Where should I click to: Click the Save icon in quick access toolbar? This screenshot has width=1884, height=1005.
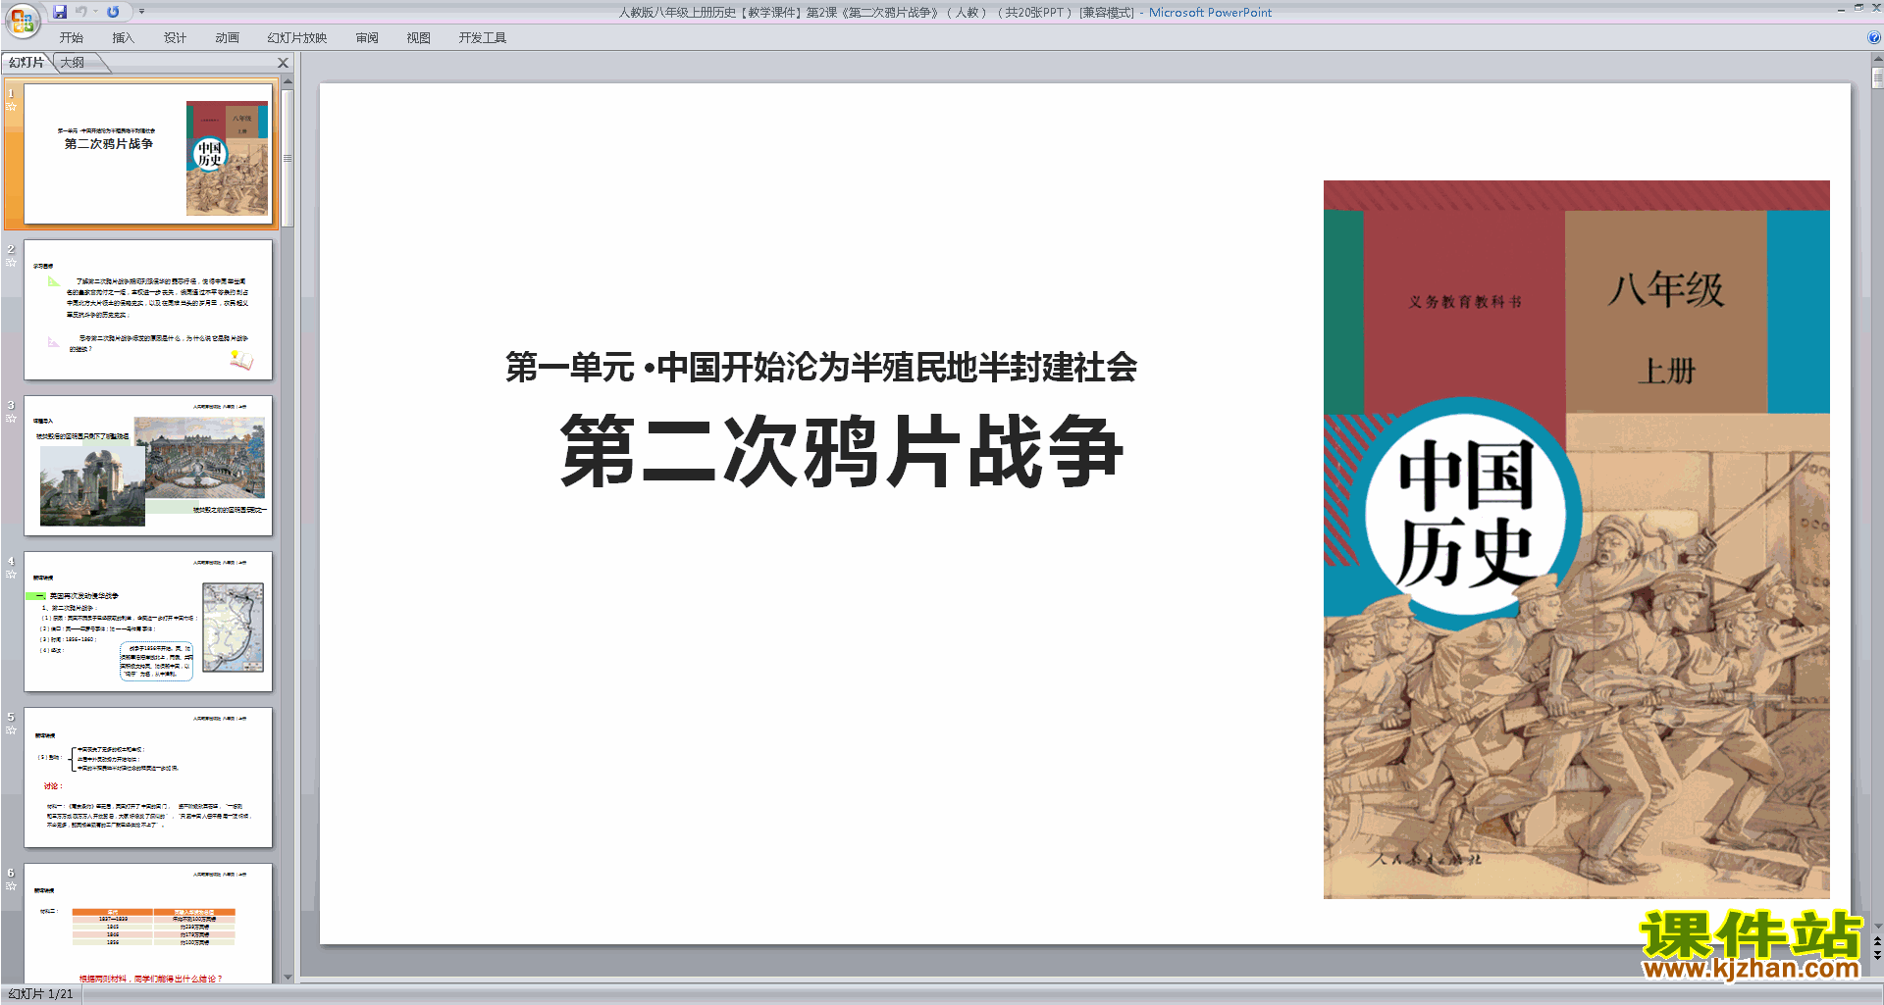pos(60,12)
